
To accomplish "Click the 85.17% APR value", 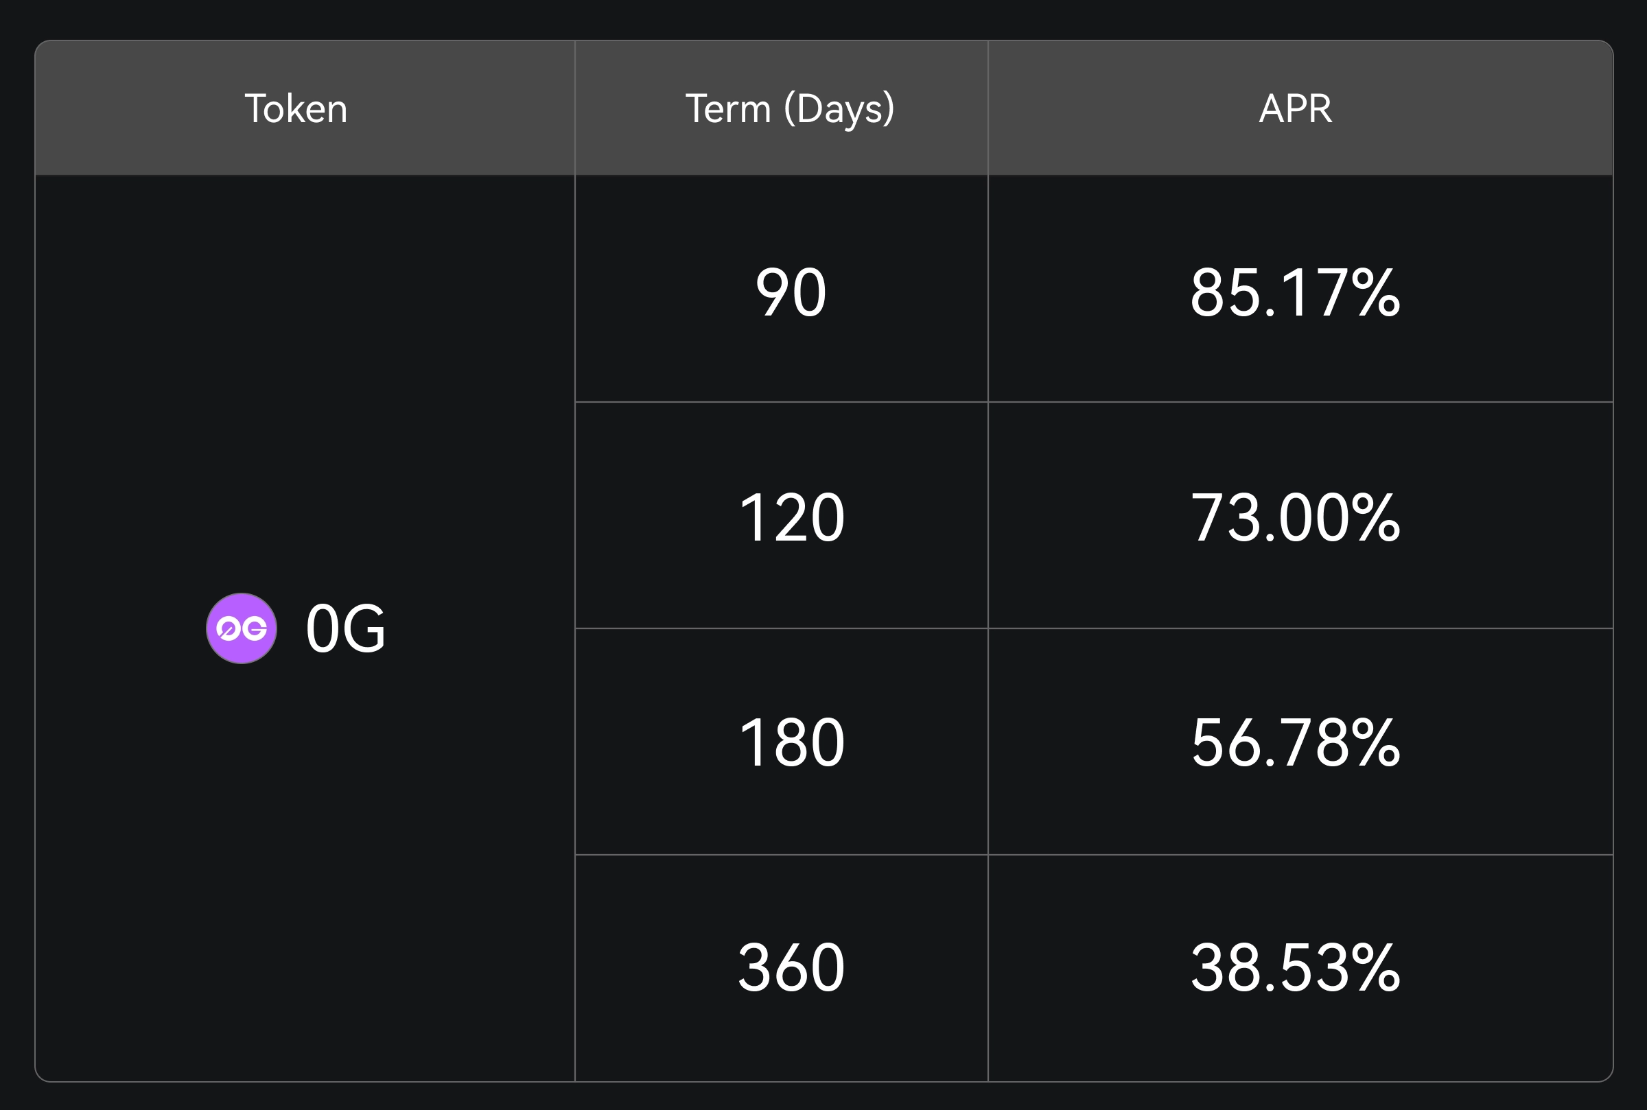I will point(1294,292).
